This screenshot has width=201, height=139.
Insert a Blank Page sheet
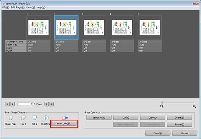click(x=11, y=118)
